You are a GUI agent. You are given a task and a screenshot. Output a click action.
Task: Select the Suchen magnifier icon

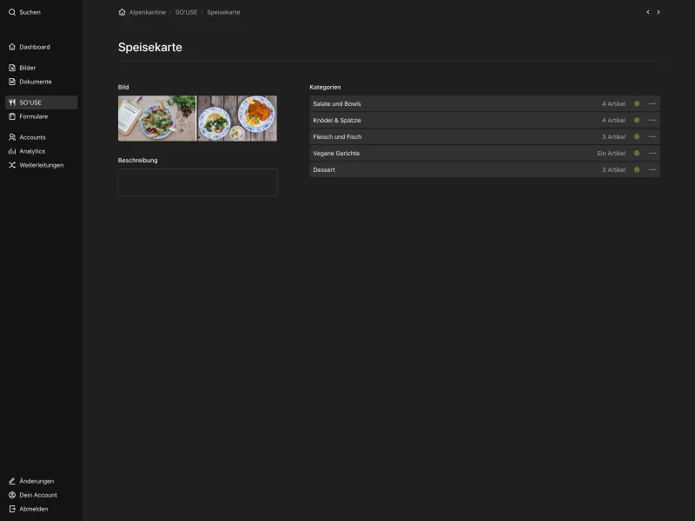pos(11,12)
